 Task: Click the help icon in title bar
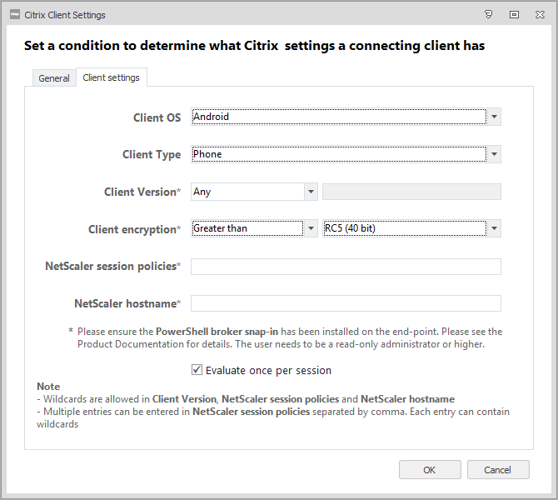(489, 14)
